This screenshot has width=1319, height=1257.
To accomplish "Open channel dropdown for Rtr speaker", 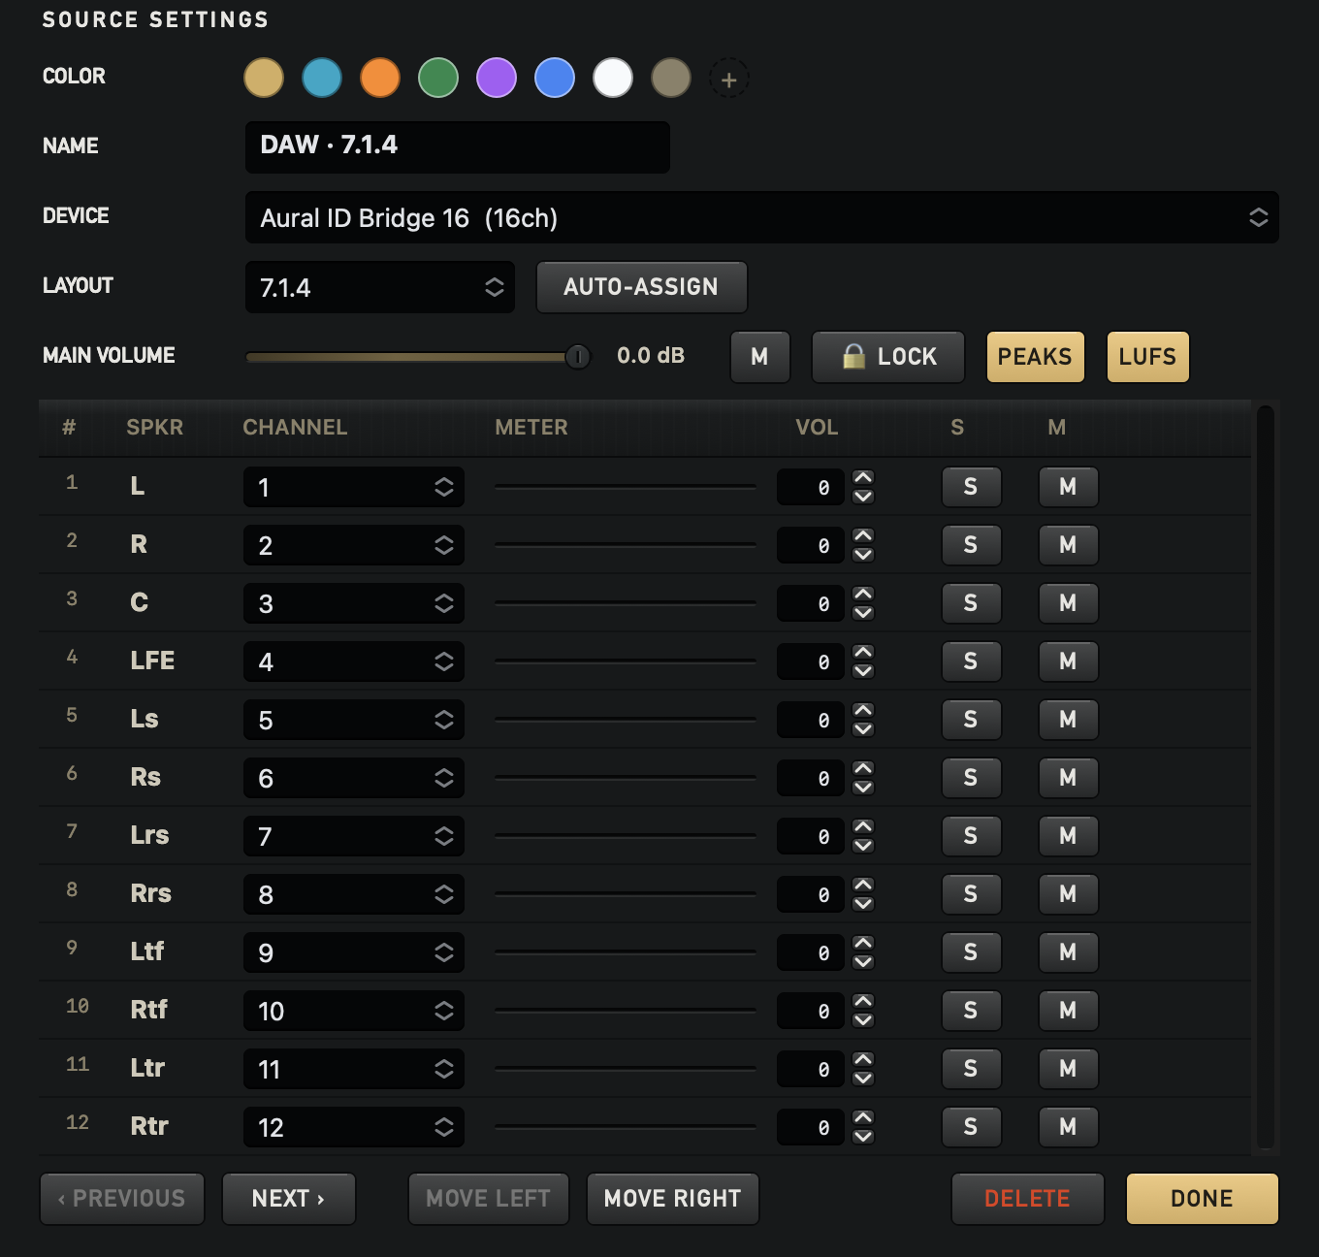I will (x=354, y=1127).
